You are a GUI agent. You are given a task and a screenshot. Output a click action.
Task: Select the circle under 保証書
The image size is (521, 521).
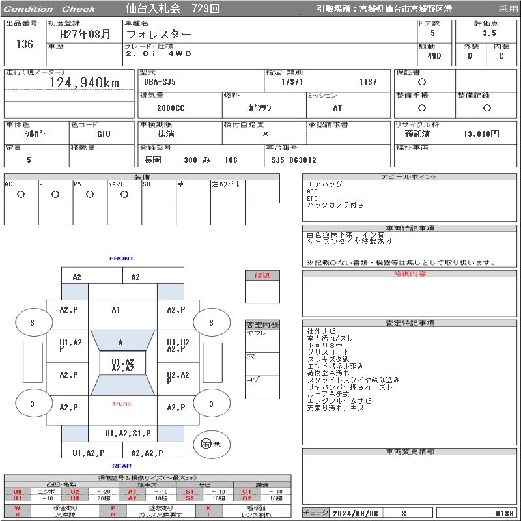(422, 82)
